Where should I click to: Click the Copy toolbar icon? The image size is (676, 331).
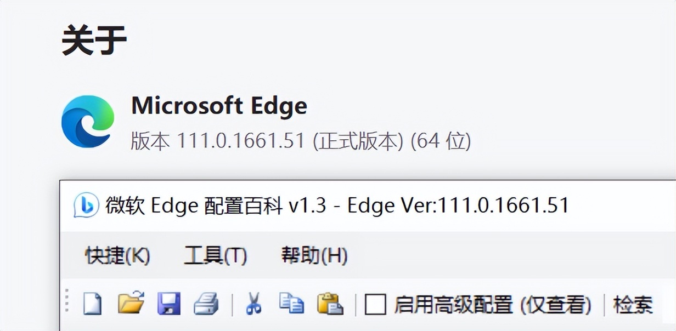tap(291, 303)
